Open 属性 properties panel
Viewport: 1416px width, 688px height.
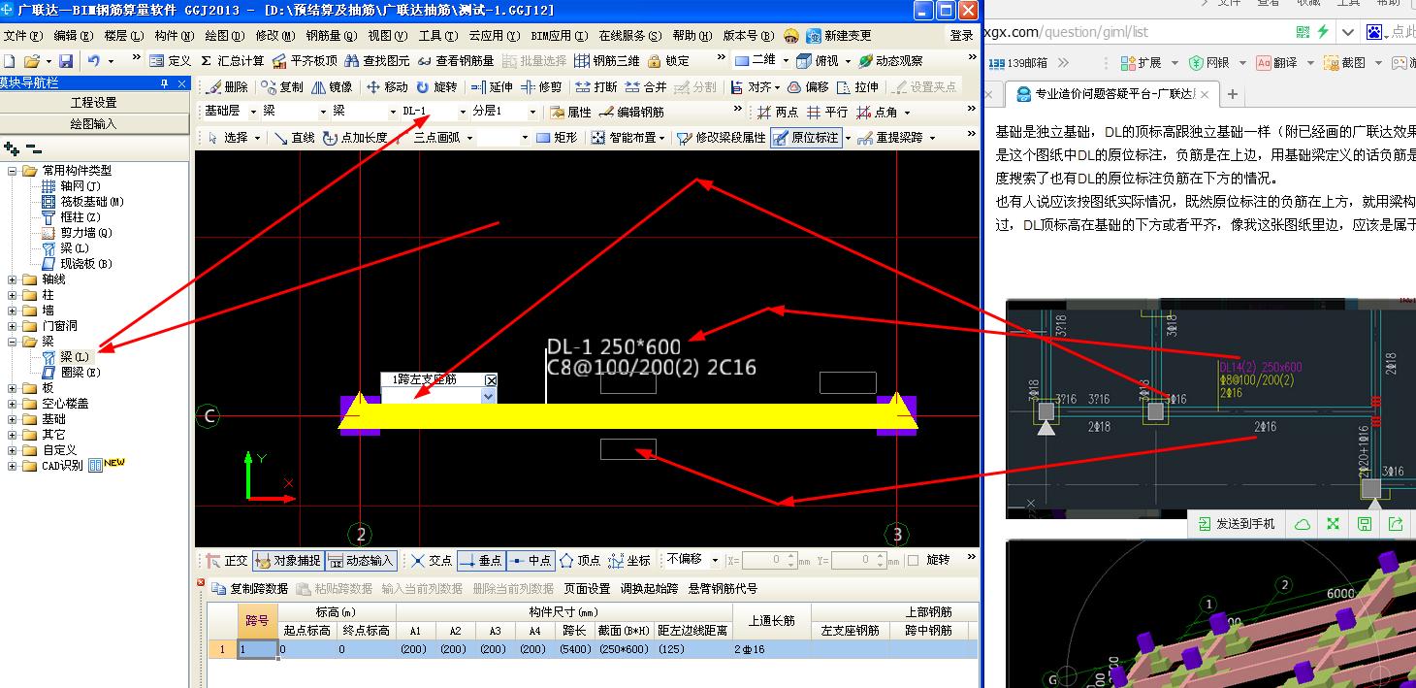click(570, 113)
